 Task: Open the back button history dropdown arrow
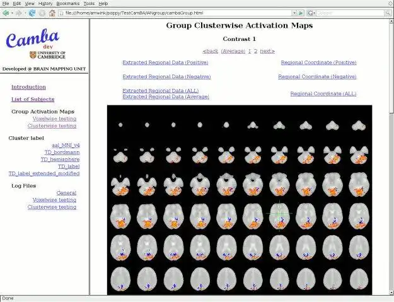pos(12,13)
